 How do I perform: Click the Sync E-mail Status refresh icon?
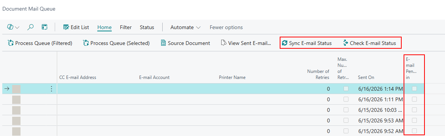click(285, 43)
